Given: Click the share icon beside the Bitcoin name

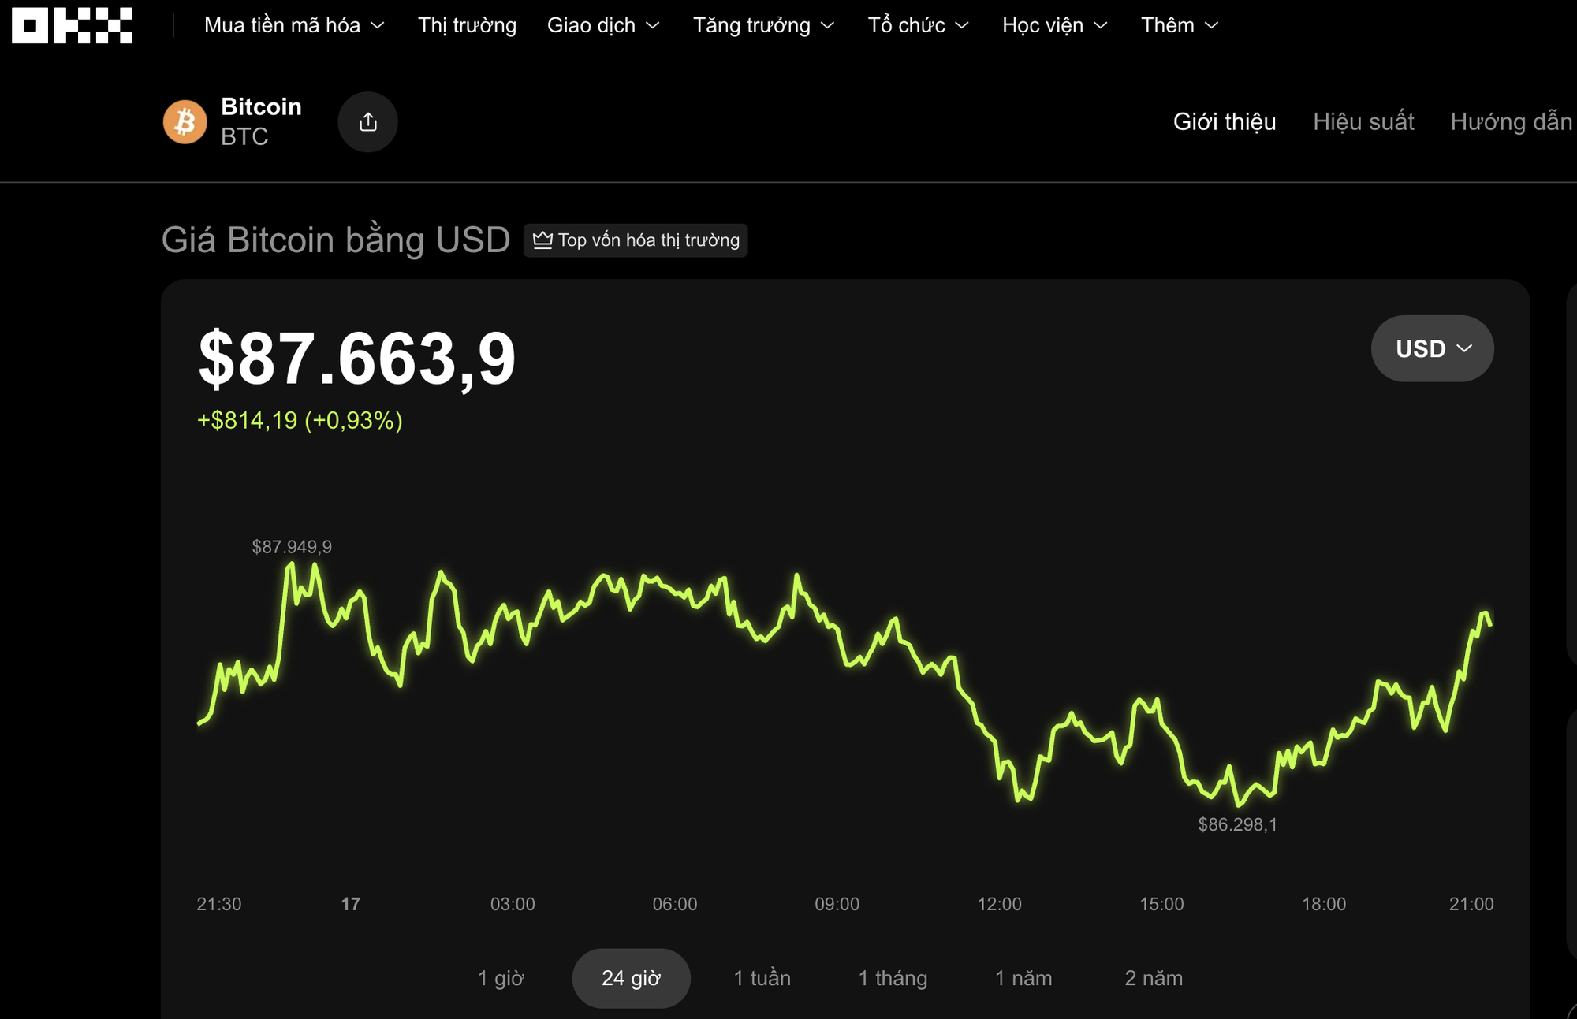Looking at the screenshot, I should point(367,121).
